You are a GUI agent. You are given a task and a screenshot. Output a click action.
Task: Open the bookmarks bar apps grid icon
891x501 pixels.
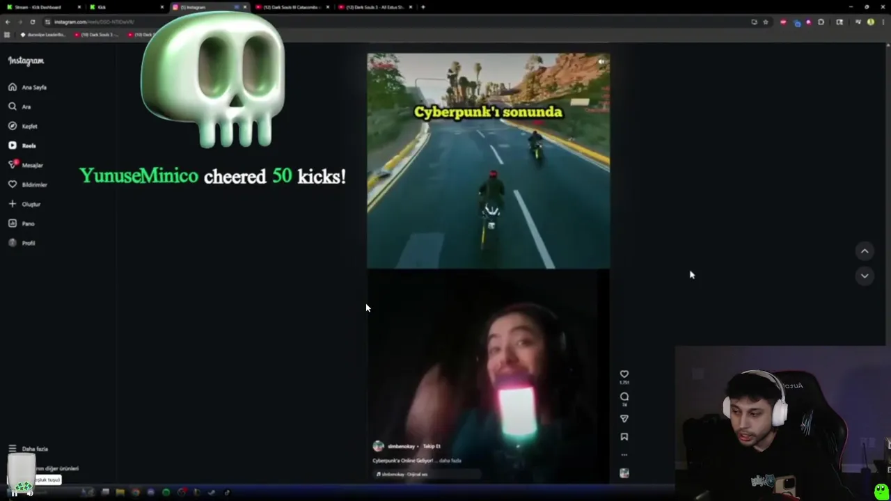click(x=8, y=34)
